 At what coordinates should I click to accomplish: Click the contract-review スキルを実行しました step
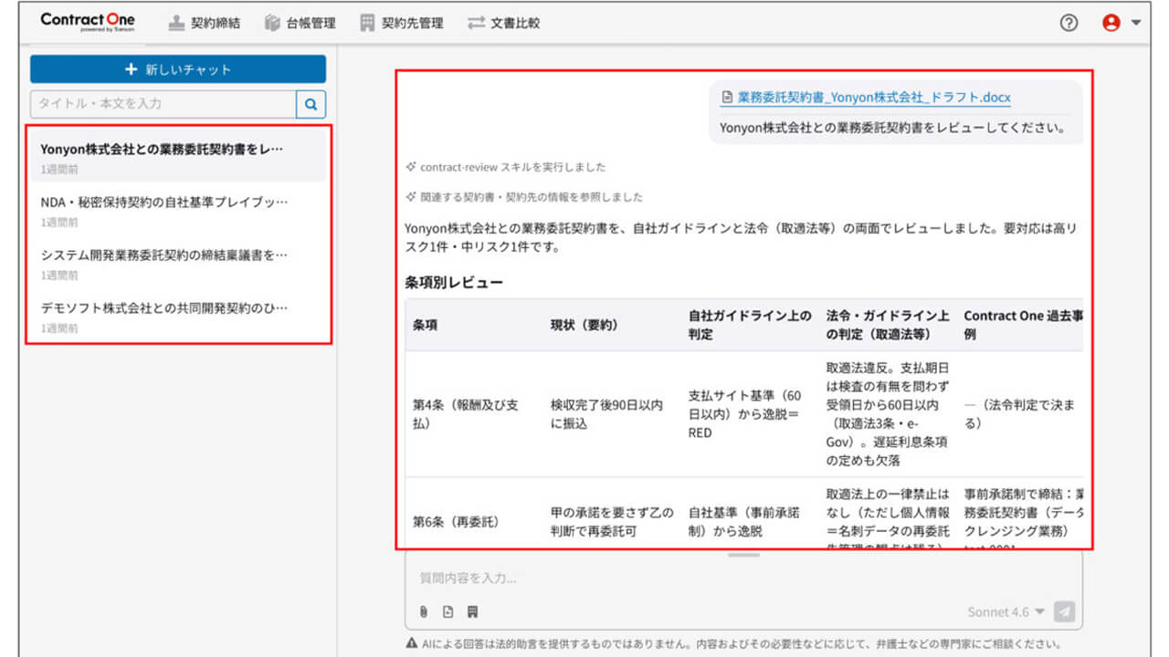506,168
